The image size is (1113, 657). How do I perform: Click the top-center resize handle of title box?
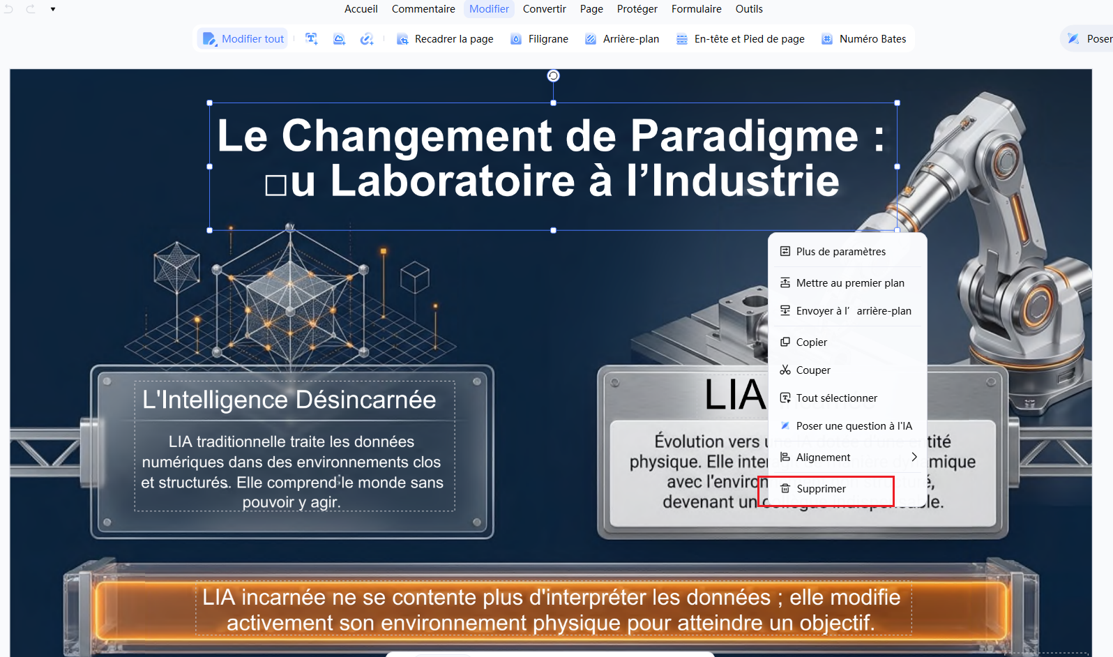(554, 103)
